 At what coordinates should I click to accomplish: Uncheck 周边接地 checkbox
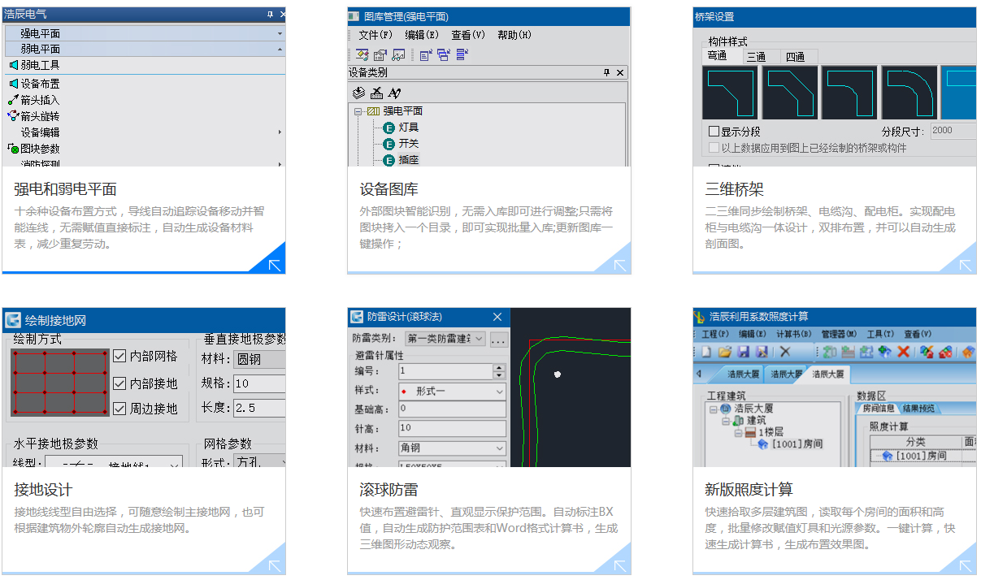click(x=119, y=409)
